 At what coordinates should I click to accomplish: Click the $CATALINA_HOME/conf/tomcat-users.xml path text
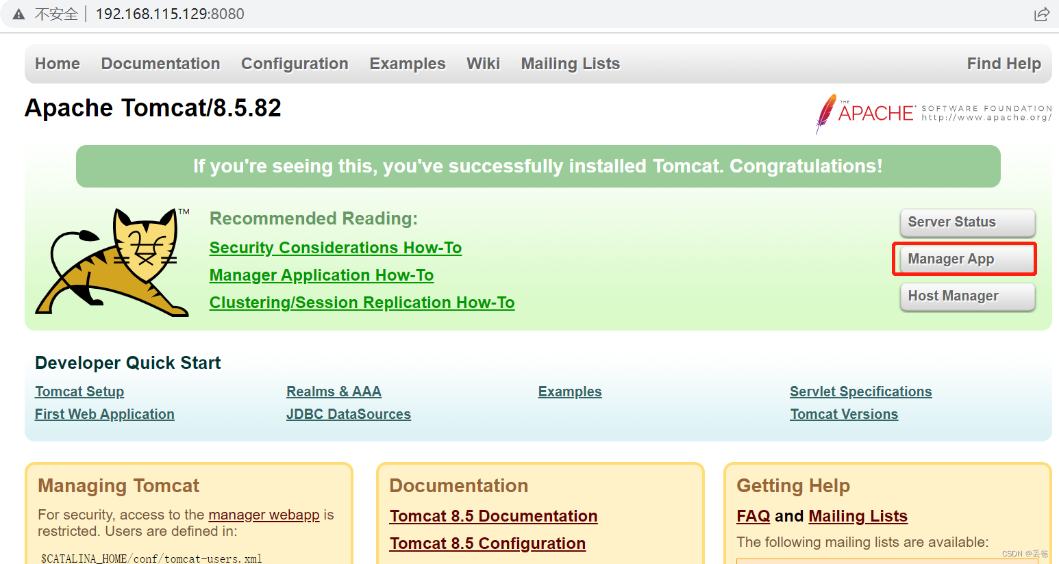click(151, 559)
